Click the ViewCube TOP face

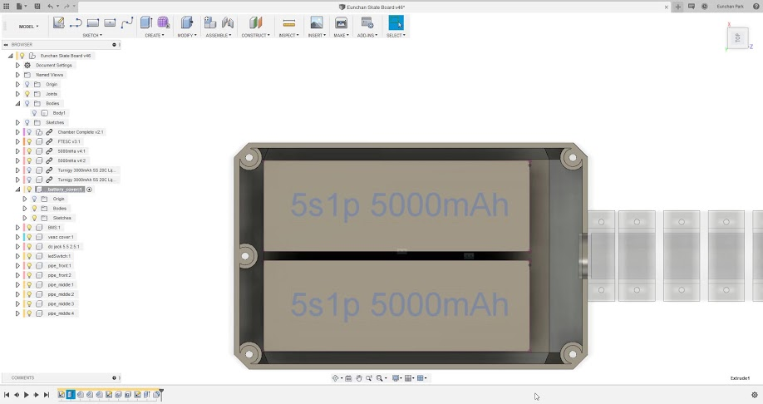(738, 38)
